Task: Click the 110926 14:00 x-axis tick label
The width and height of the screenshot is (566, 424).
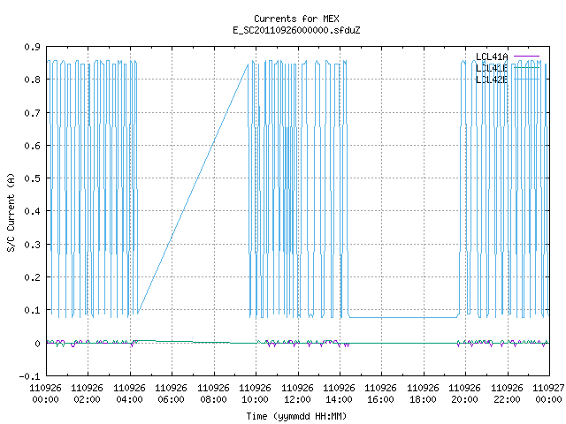Action: pyautogui.click(x=339, y=393)
